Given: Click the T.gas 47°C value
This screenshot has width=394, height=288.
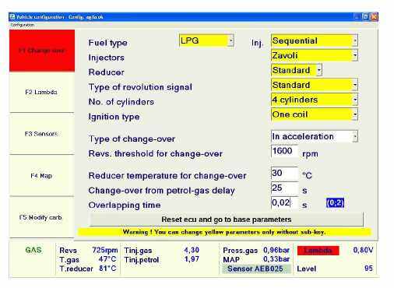Looking at the screenshot, I should coord(107,259).
